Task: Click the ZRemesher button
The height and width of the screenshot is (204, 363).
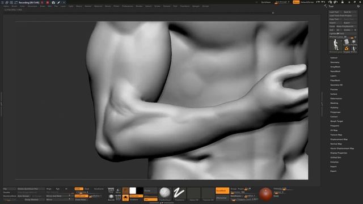Action: coord(222,198)
